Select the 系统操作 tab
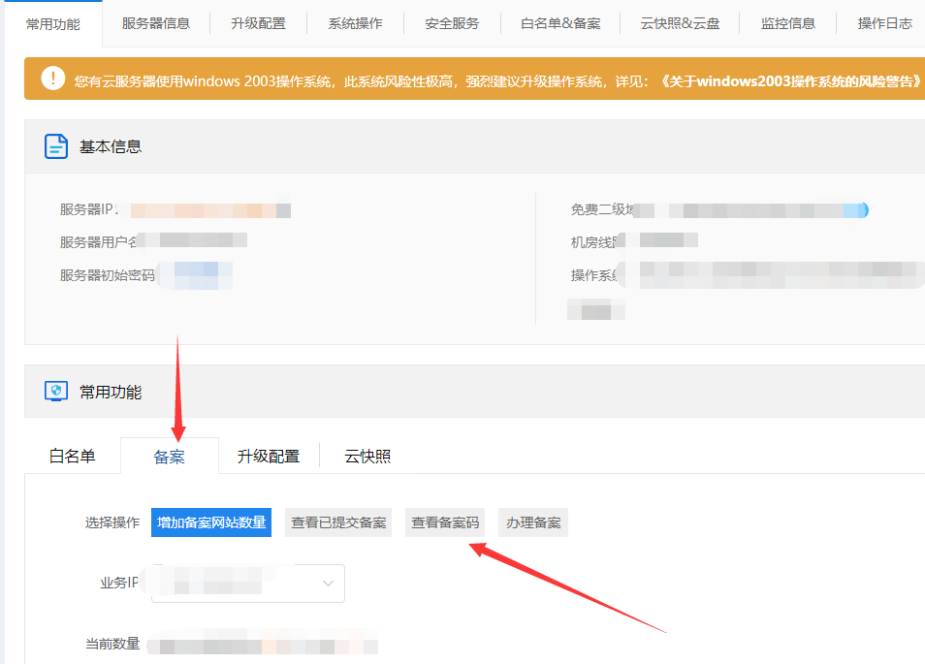 pyautogui.click(x=355, y=23)
